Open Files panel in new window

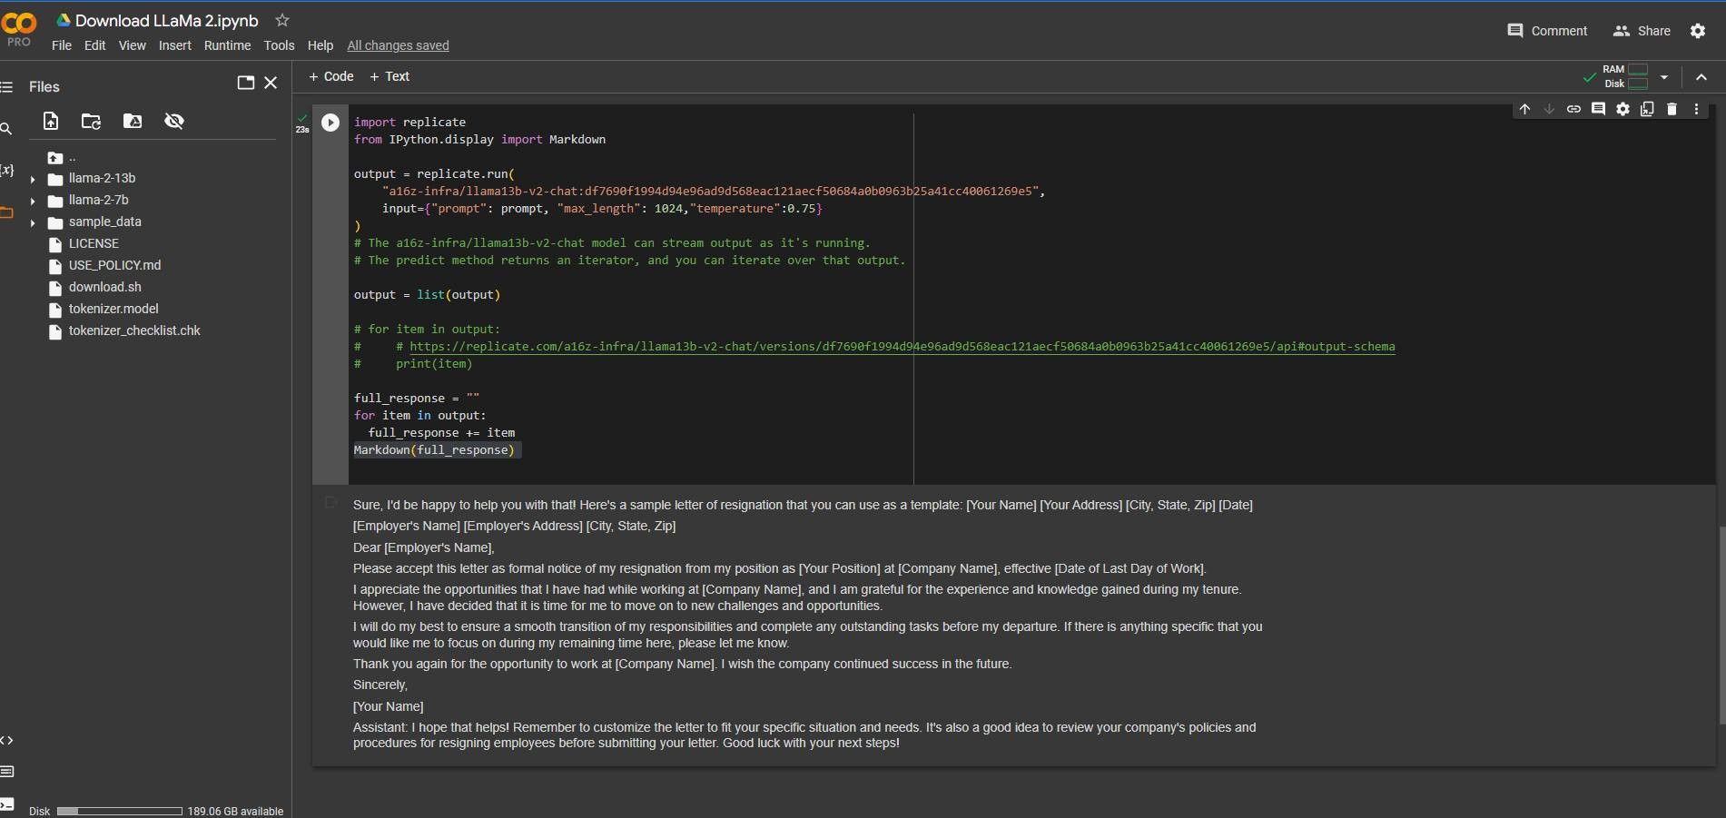(x=245, y=83)
